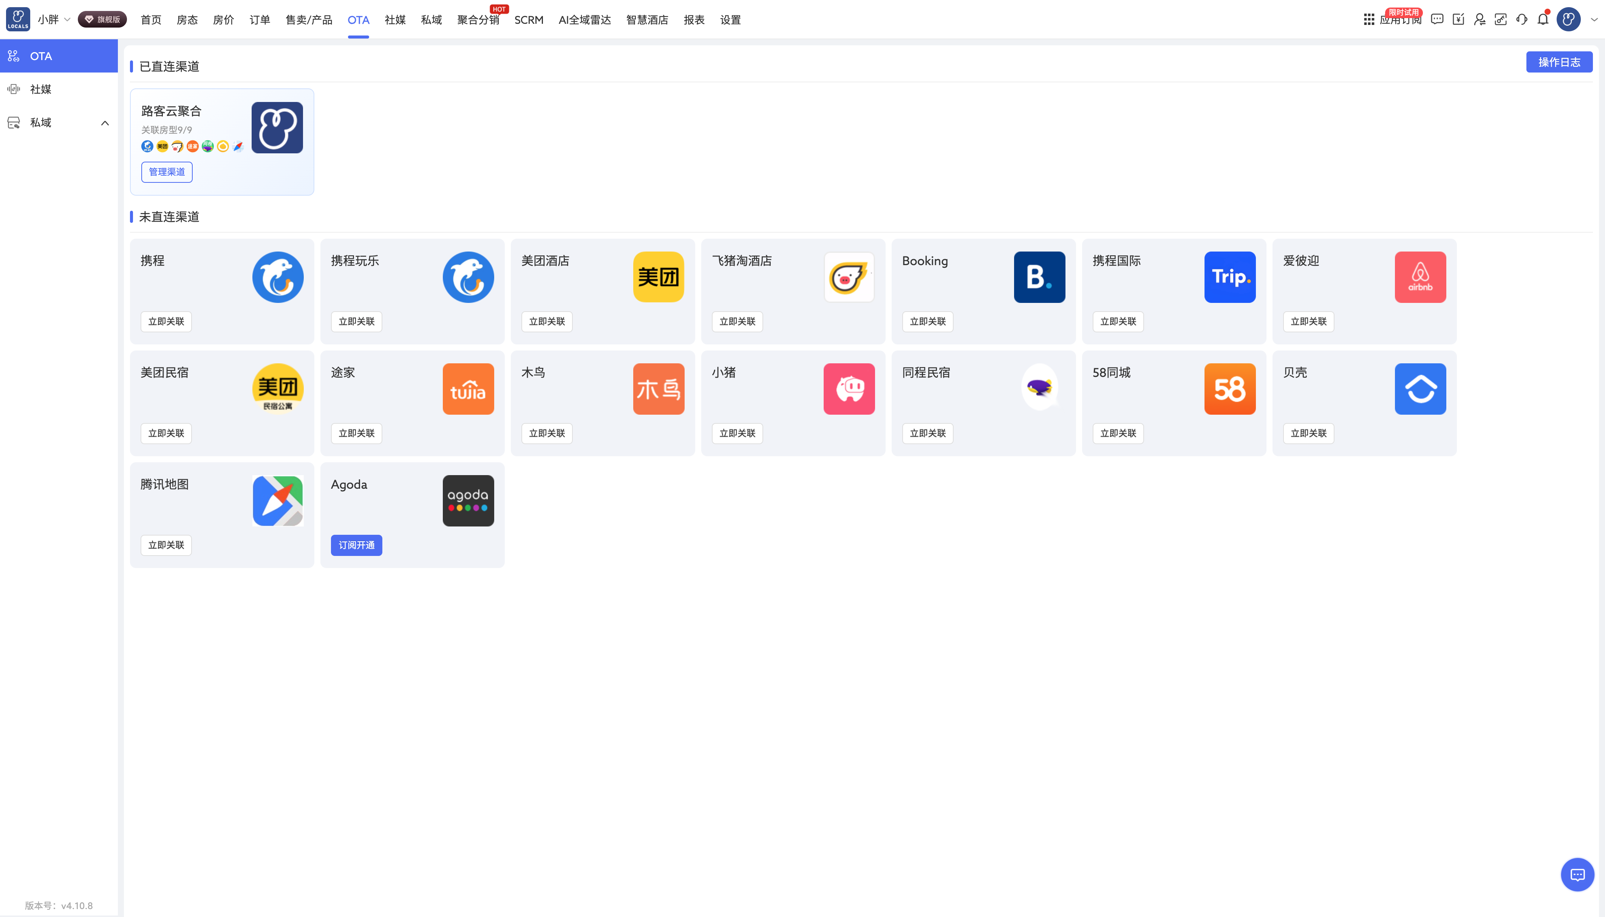Switch to the 房态 tab
The height and width of the screenshot is (917, 1605).
[x=187, y=20]
